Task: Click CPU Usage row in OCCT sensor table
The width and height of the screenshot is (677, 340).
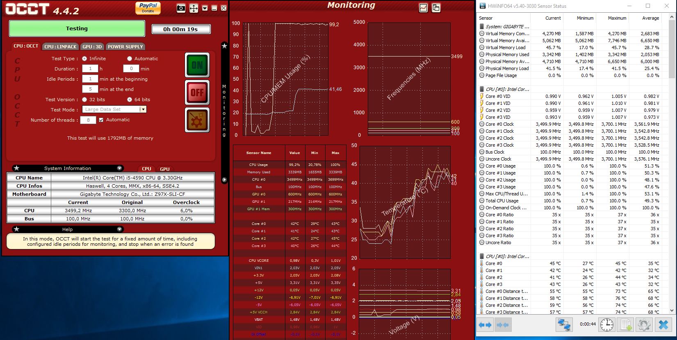Action: pyautogui.click(x=289, y=165)
